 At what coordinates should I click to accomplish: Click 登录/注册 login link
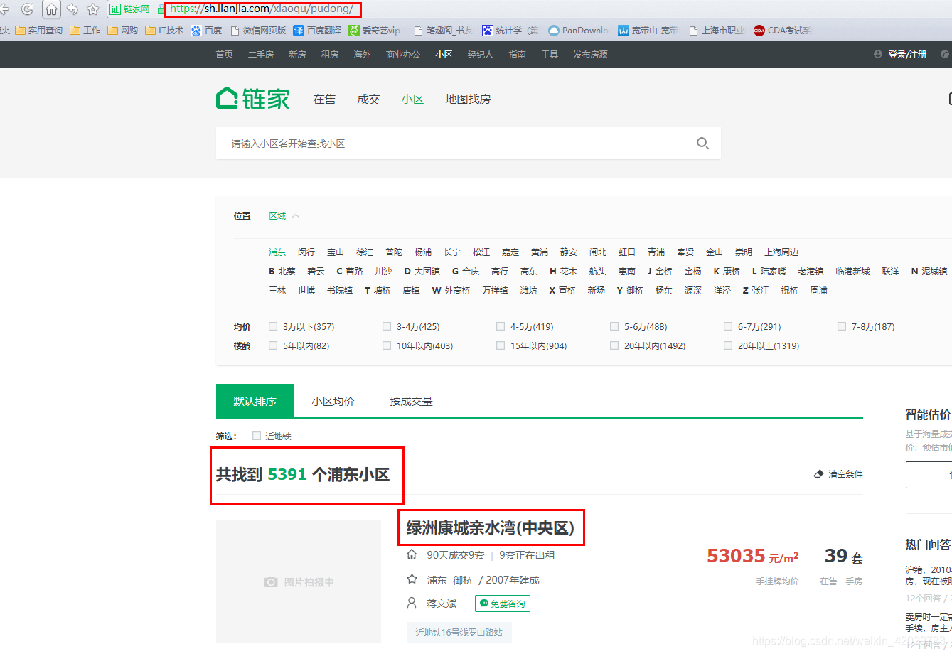point(907,55)
